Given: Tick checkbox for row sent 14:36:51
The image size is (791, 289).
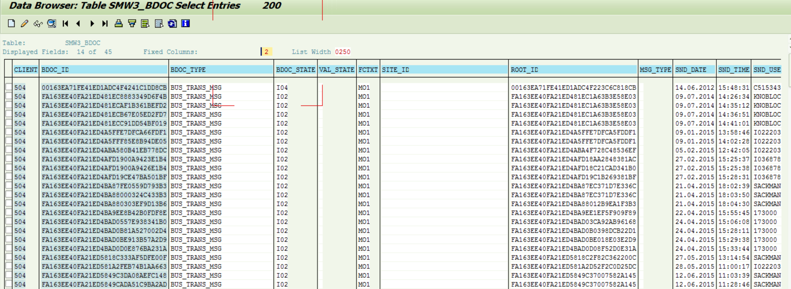Looking at the screenshot, I should [8, 114].
